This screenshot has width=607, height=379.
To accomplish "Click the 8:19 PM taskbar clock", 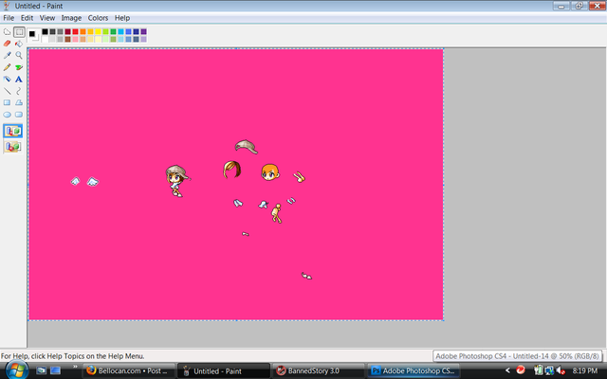I will click(585, 370).
